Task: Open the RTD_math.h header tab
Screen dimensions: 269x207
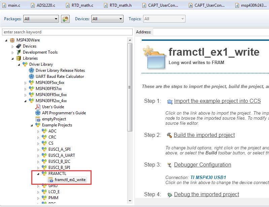Action: pyautogui.click(x=118, y=5)
